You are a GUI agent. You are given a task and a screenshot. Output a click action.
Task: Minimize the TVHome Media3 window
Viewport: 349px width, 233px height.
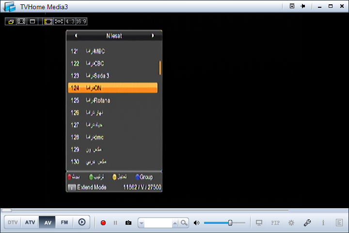click(319, 6)
